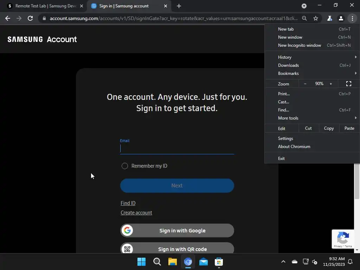Open Settings from the menu
The width and height of the screenshot is (360, 270).
point(312,139)
